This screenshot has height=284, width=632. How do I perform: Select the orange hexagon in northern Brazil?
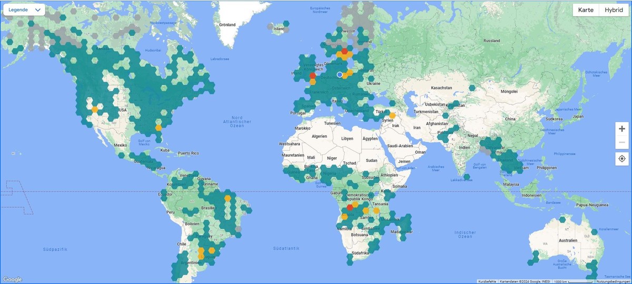[x=228, y=198]
